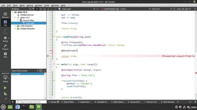Close the Projects side panel

44,9
